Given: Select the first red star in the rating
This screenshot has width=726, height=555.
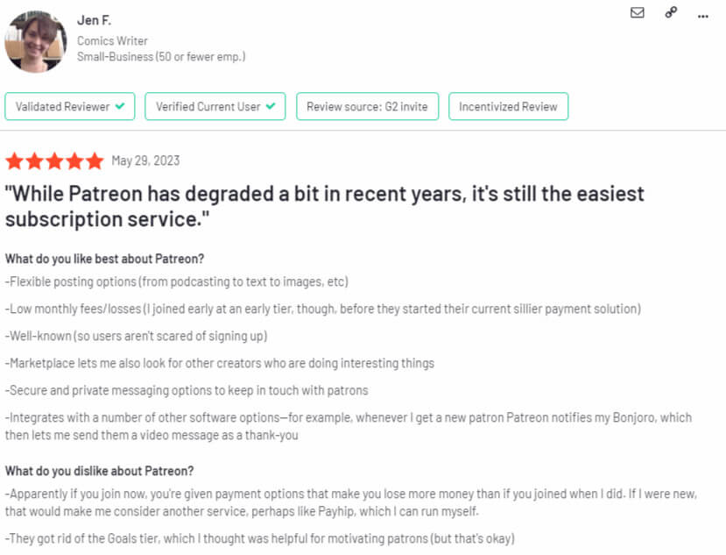Looking at the screenshot, I should [x=14, y=160].
